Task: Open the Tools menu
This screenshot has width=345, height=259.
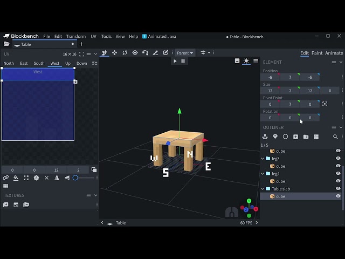Action: click(x=106, y=37)
